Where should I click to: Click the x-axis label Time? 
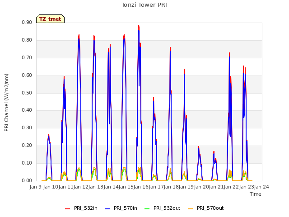click(256, 194)
